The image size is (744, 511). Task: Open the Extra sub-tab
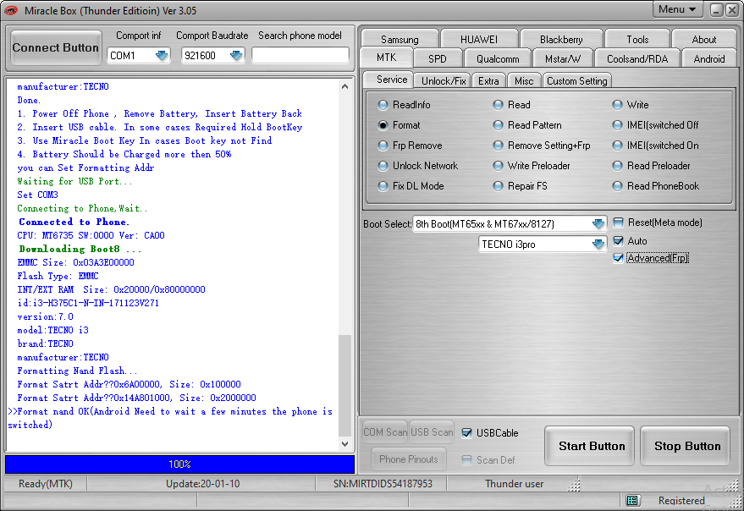coord(488,81)
